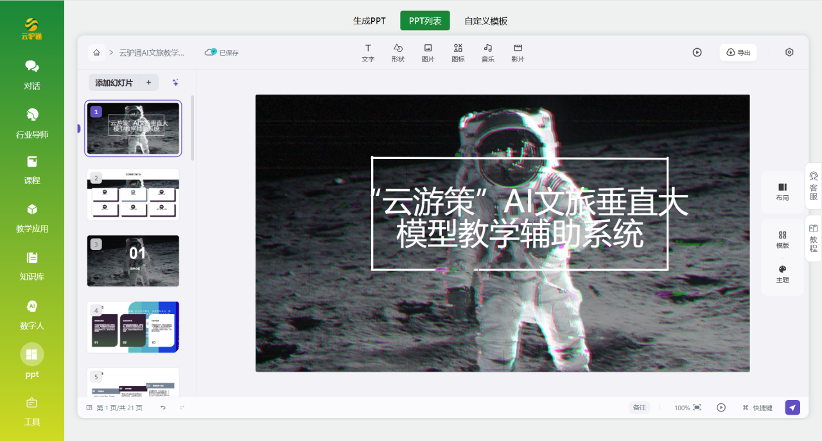Switch to the 生成PPT tab
Screen dimensions: 822x441
coord(369,20)
